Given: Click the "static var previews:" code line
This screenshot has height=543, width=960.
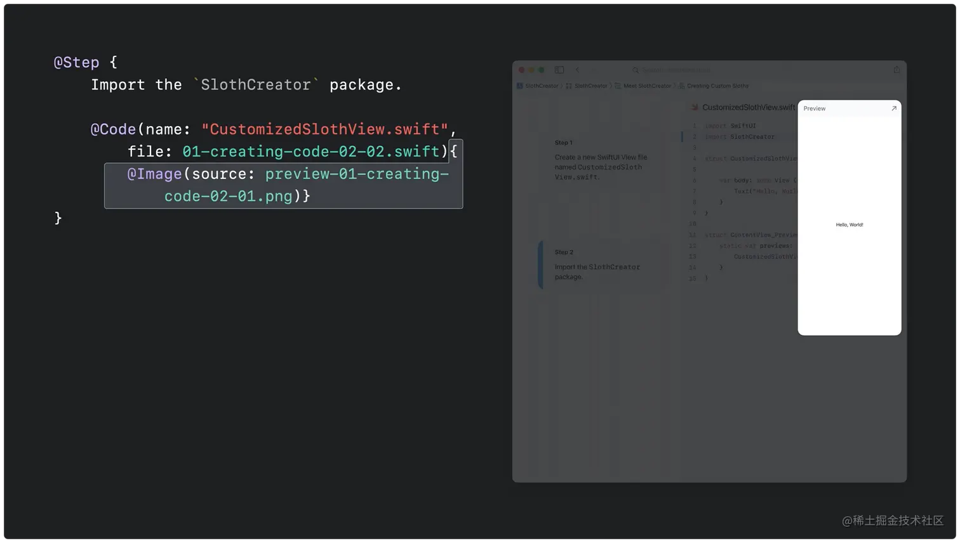Looking at the screenshot, I should tap(756, 245).
